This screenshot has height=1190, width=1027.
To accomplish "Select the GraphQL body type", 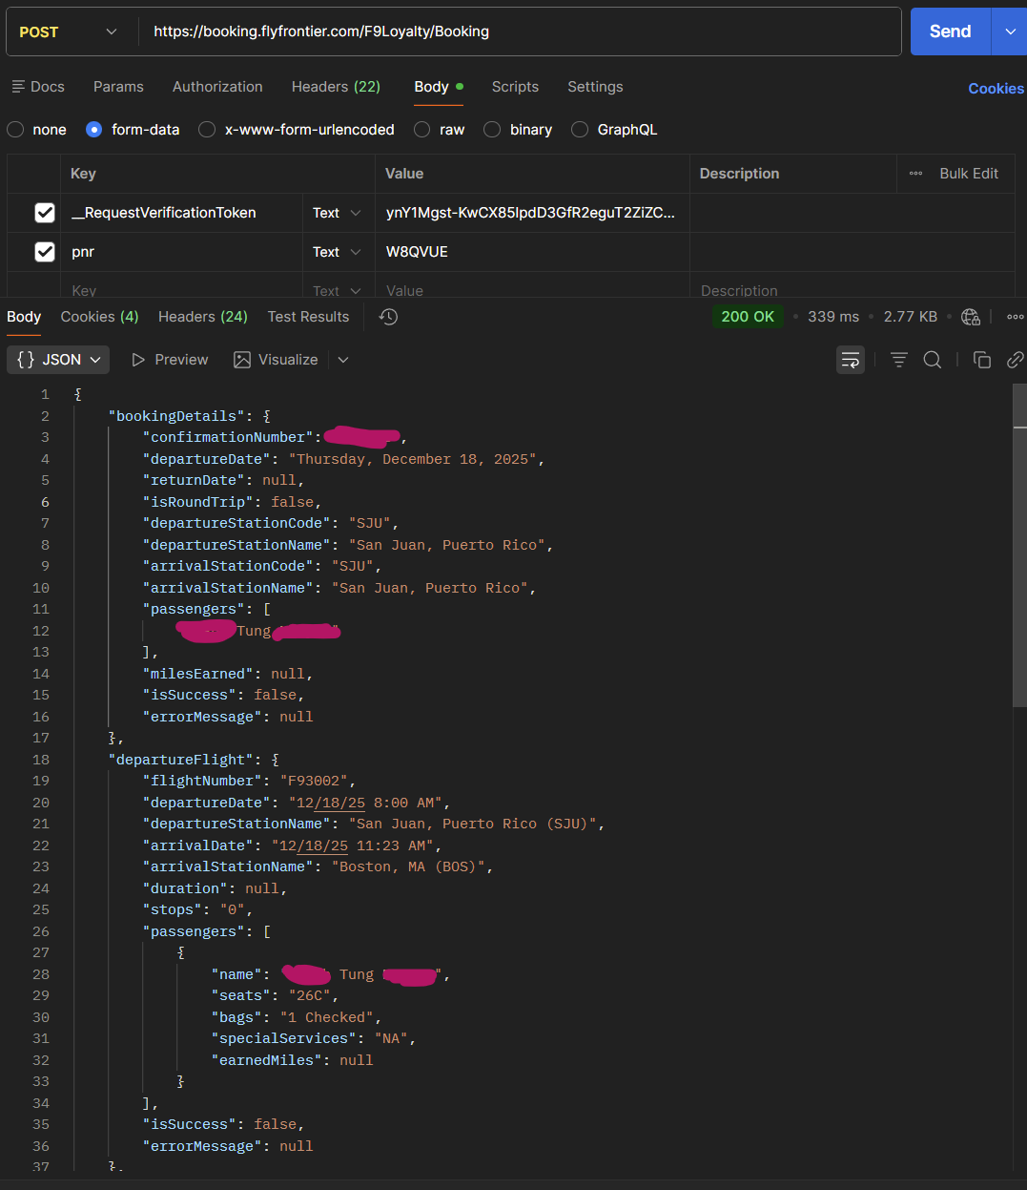I will click(x=580, y=130).
